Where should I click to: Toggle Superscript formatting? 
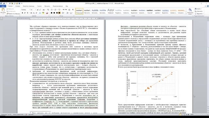[x=36, y=13]
